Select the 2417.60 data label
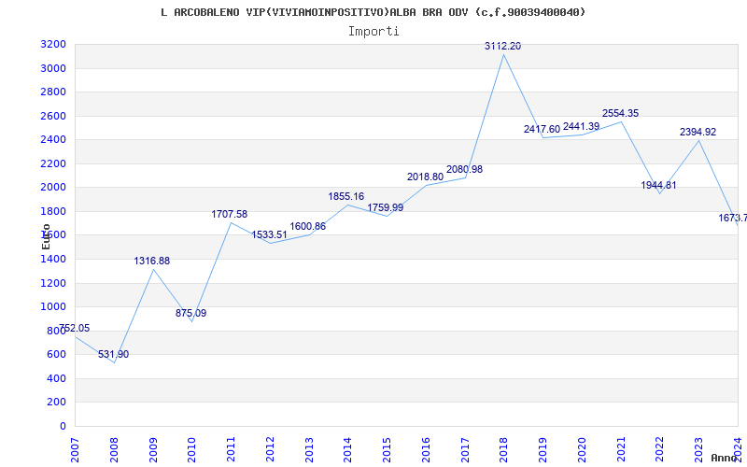 (x=542, y=130)
